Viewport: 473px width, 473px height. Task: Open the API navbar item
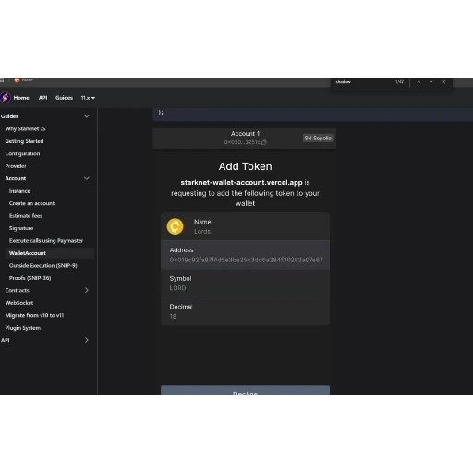coord(43,98)
